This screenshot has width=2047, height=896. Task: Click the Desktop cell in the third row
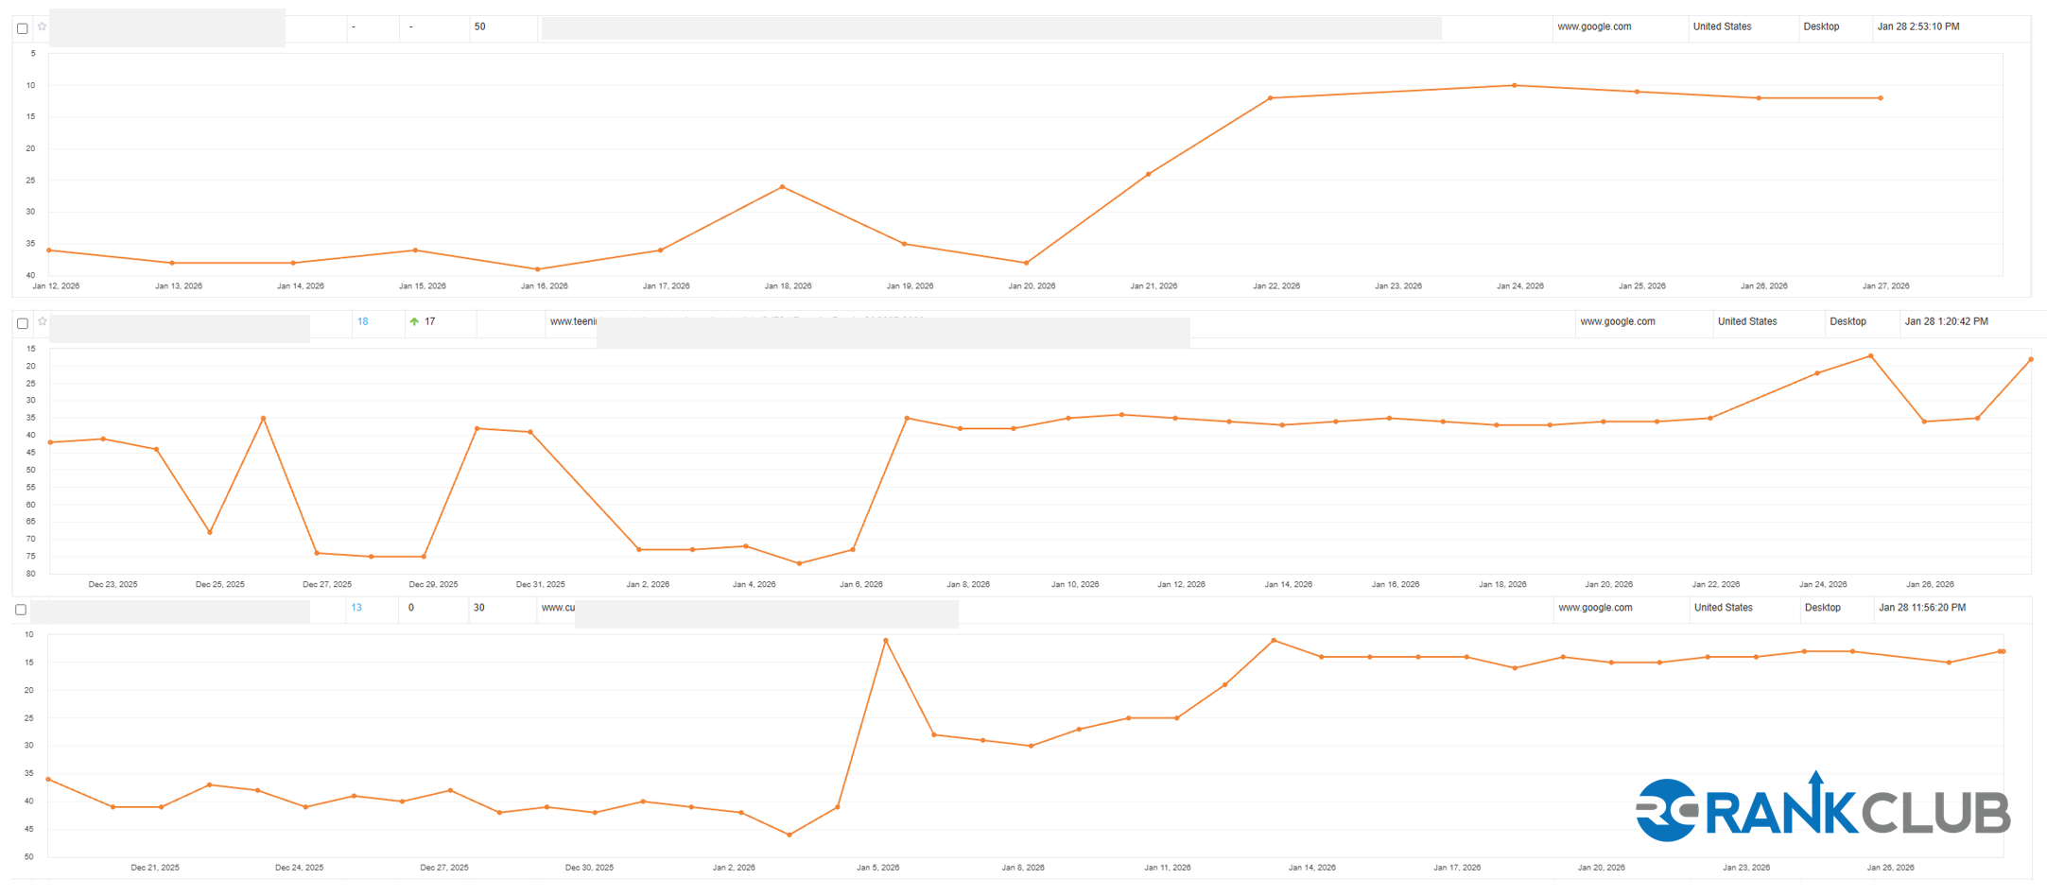coord(1822,608)
